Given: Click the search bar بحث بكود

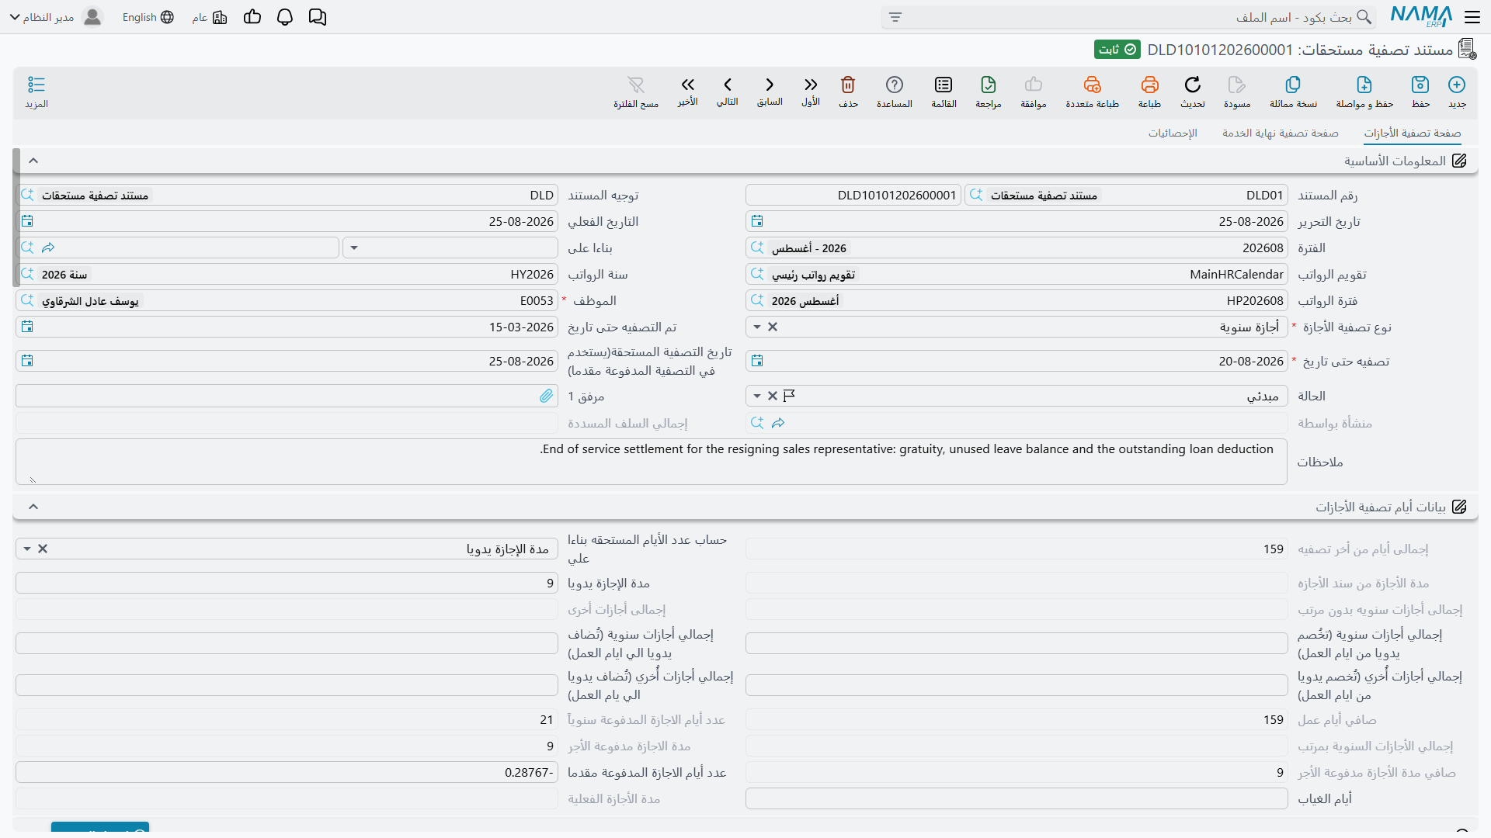Looking at the screenshot, I should (1128, 17).
